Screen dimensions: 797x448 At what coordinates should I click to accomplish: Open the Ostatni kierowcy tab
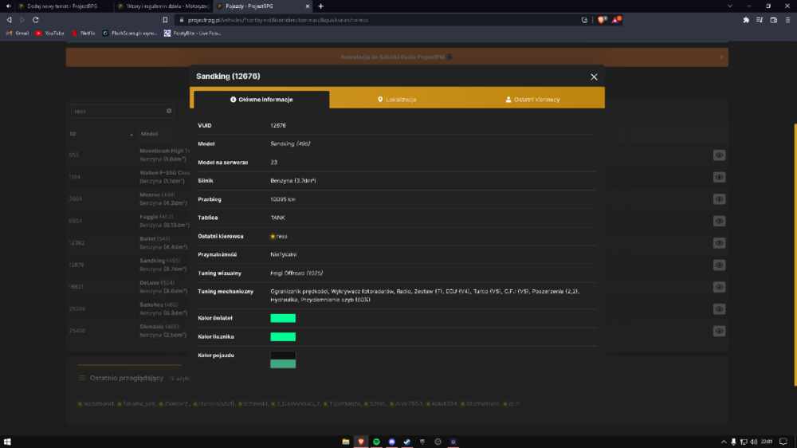(x=532, y=99)
